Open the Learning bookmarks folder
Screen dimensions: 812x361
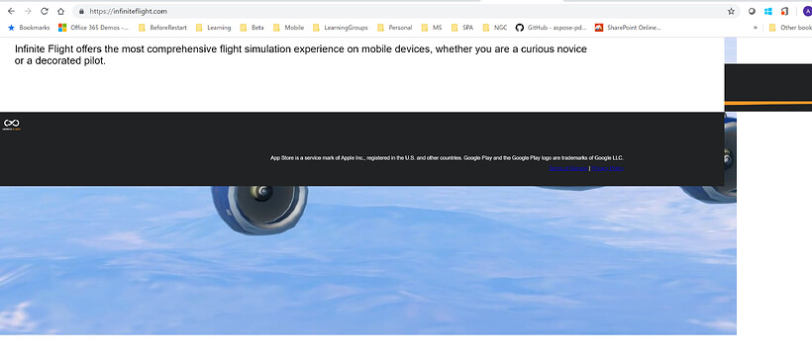click(x=213, y=28)
